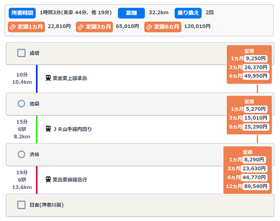
Task: Click the train icon beside JR山手線内回り
Action: click(x=48, y=129)
